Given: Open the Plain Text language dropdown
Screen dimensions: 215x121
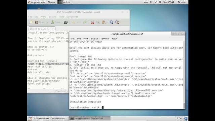Looking at the screenshot, I should (x=62, y=91).
